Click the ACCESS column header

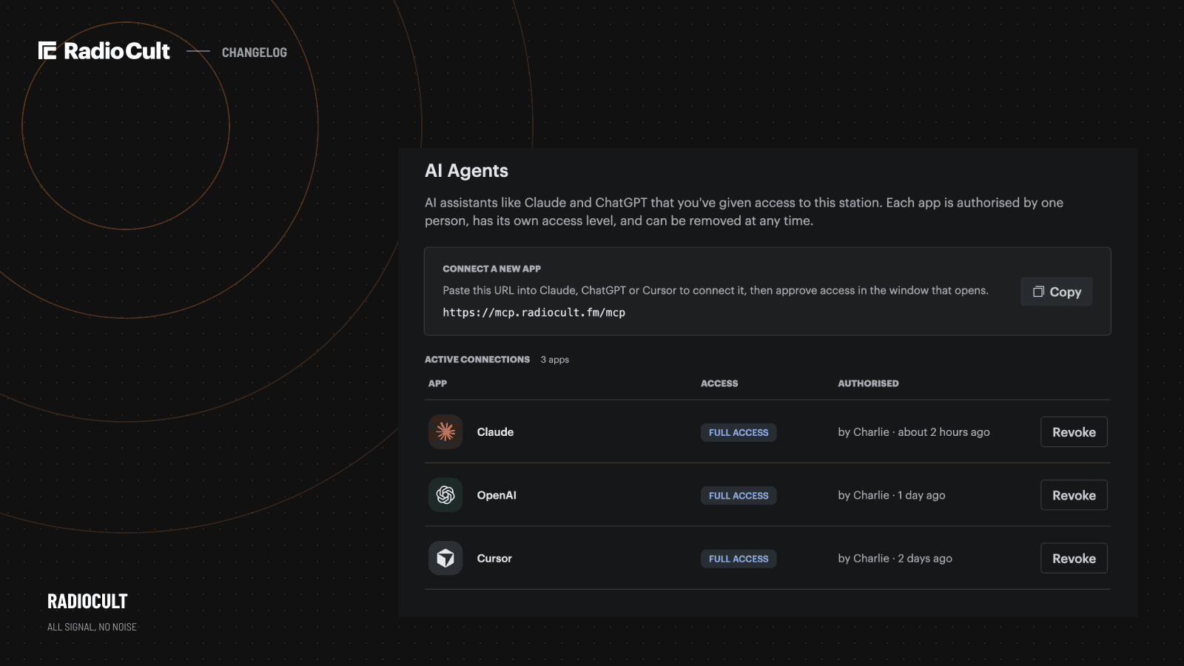719,383
